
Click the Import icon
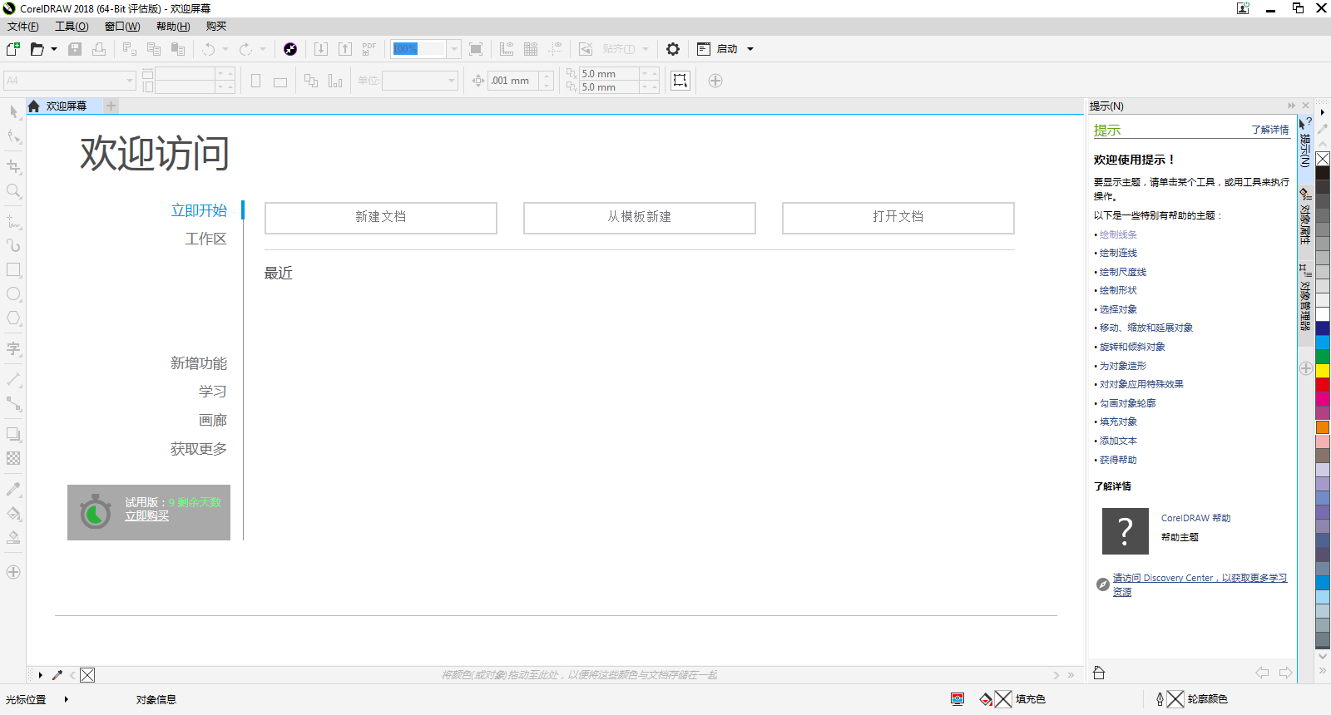pyautogui.click(x=321, y=49)
